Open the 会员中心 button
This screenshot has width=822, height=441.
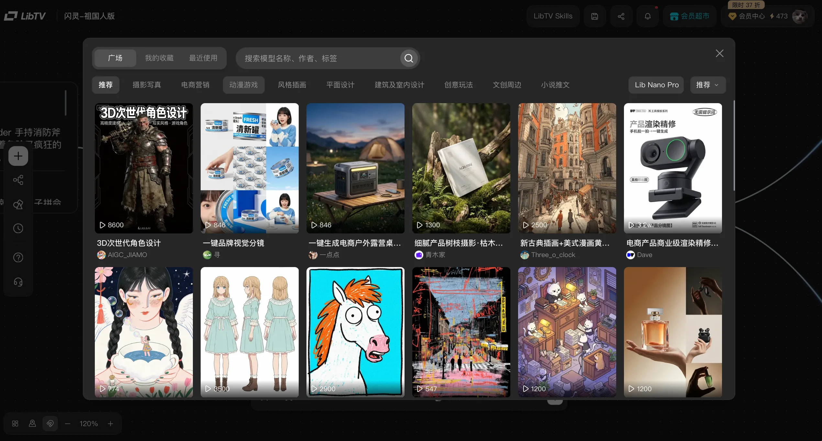point(748,16)
